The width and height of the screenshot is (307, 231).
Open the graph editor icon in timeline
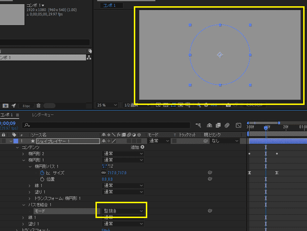(238, 125)
